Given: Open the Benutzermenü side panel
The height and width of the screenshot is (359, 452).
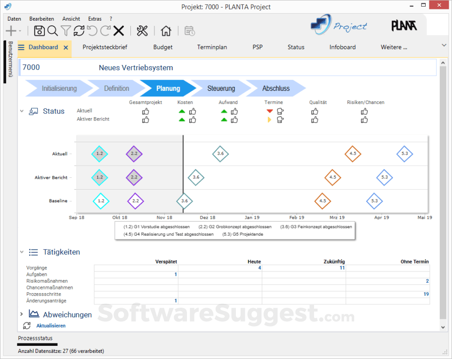Looking at the screenshot, I should pyautogui.click(x=10, y=59).
